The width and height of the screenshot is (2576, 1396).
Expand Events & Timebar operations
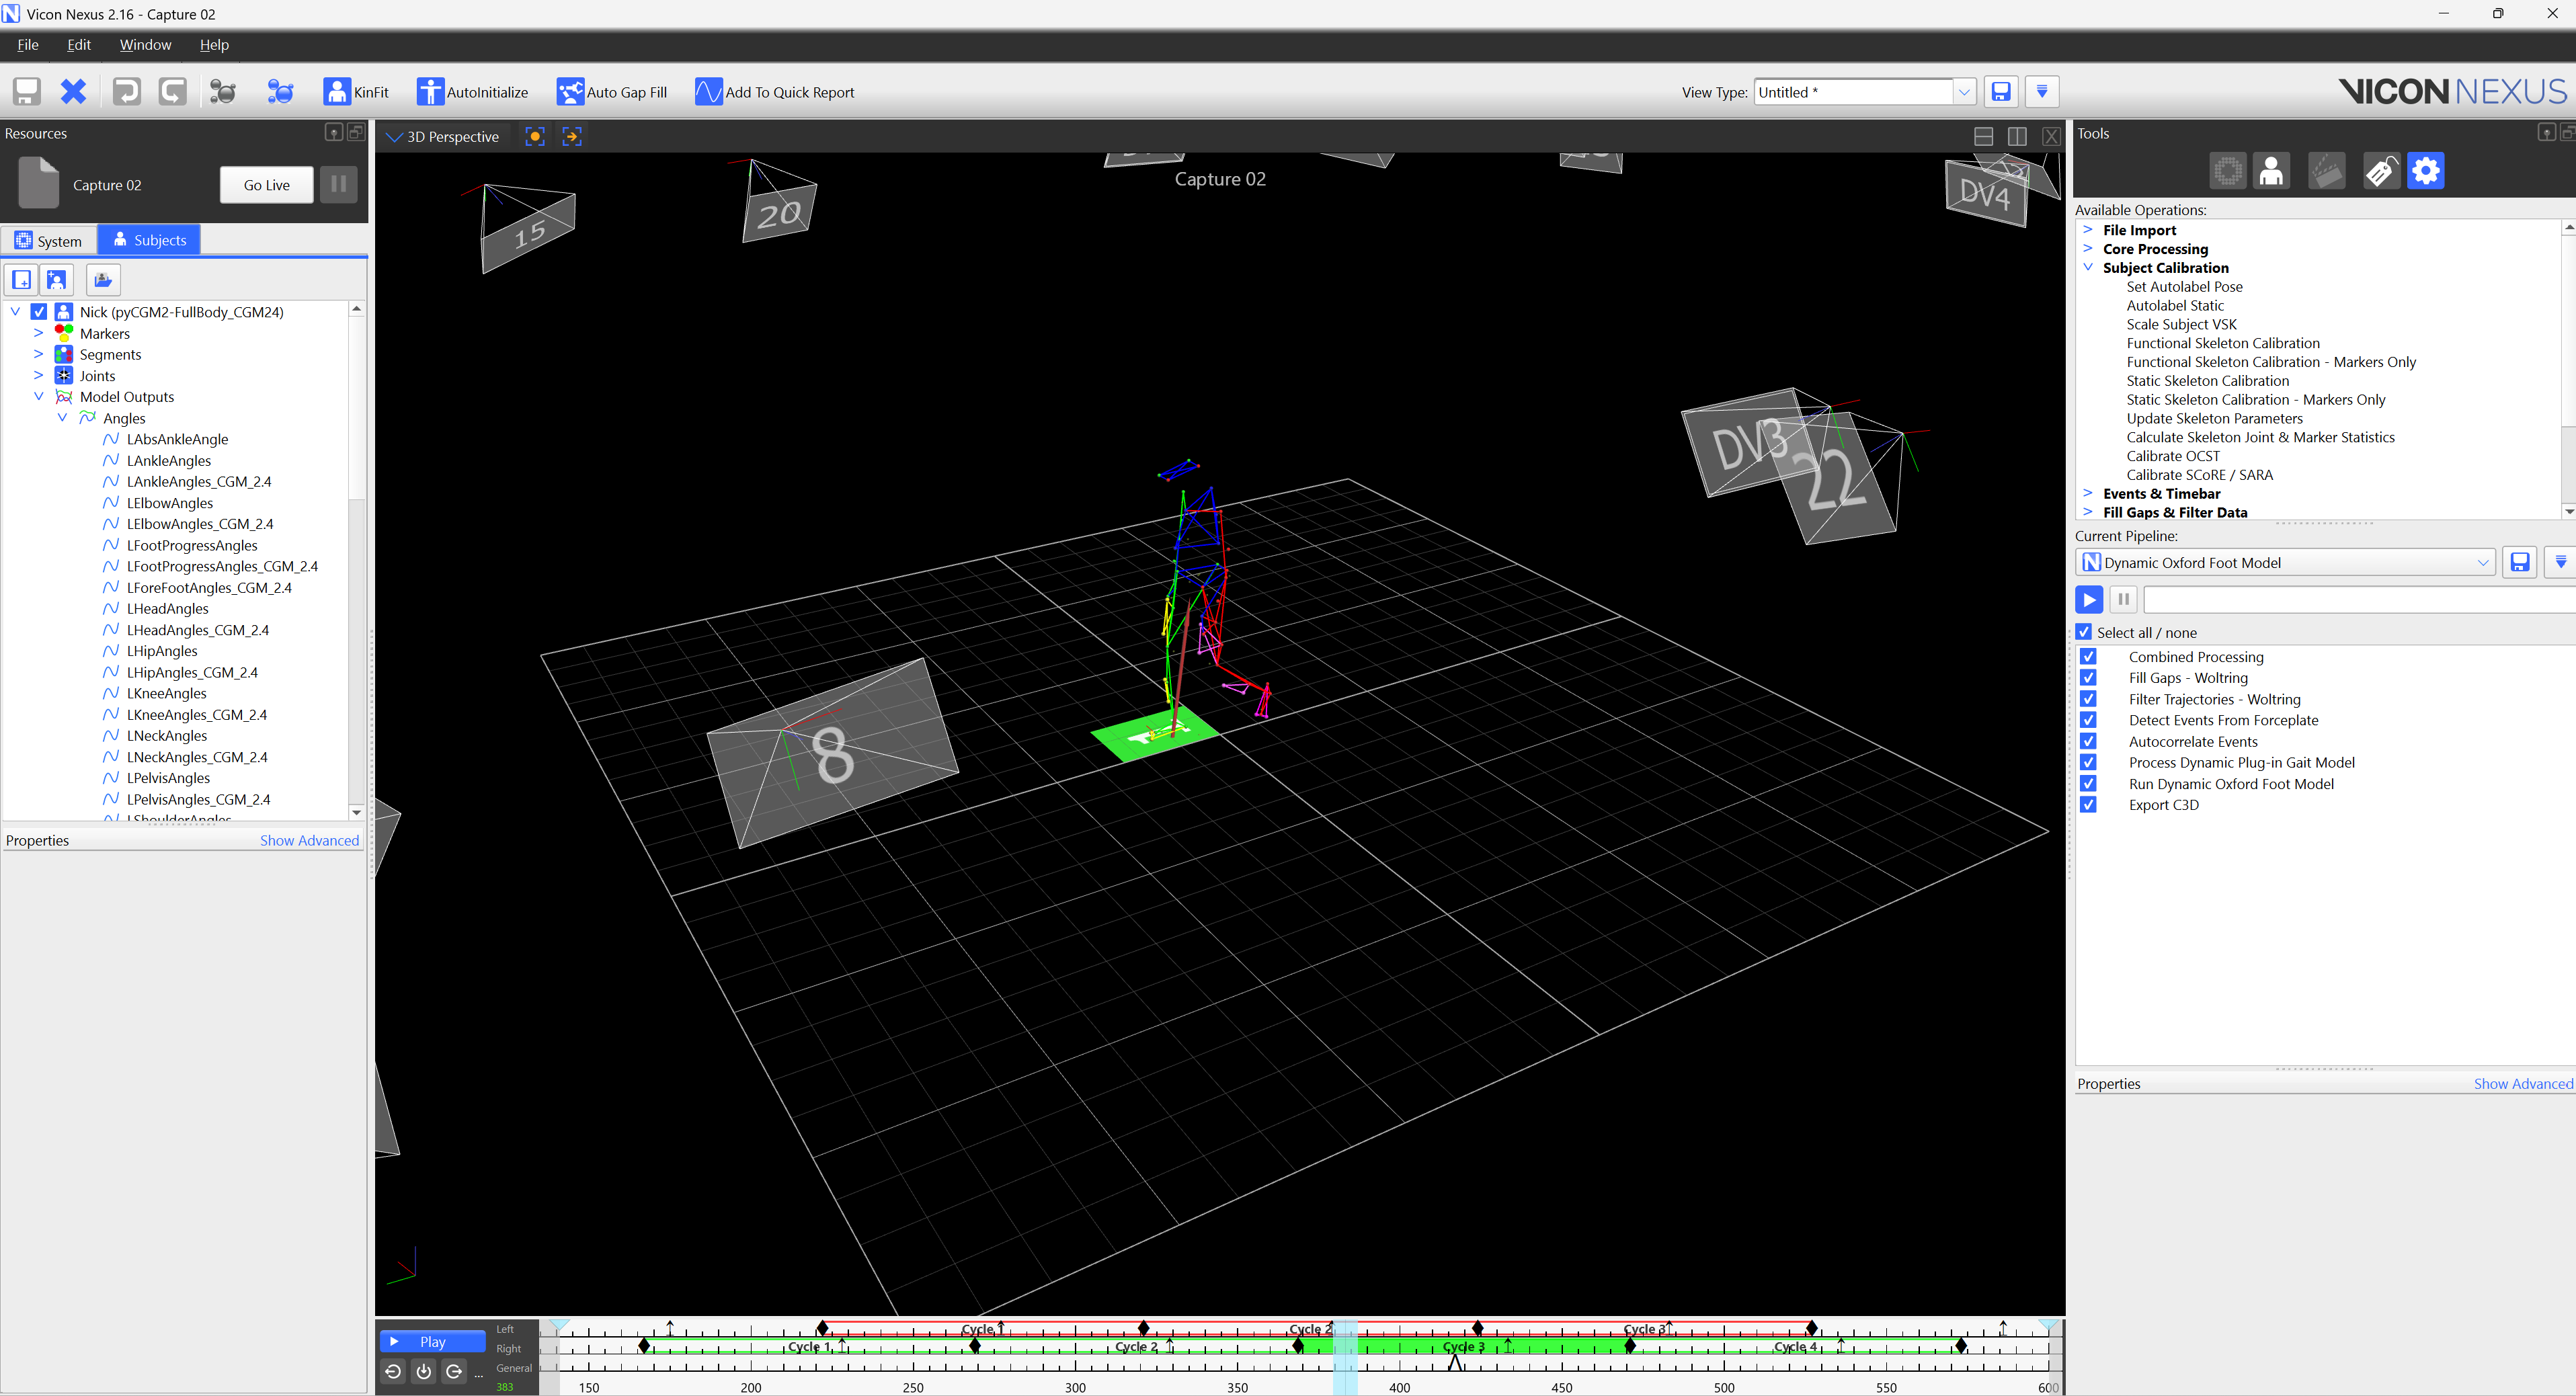(x=2087, y=493)
